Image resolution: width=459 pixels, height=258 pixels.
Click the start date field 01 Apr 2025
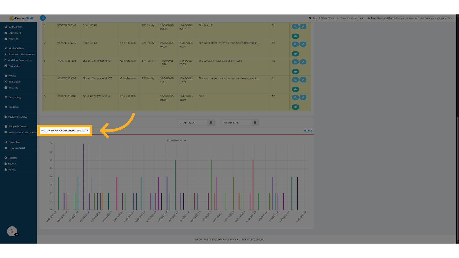pyautogui.click(x=192, y=122)
